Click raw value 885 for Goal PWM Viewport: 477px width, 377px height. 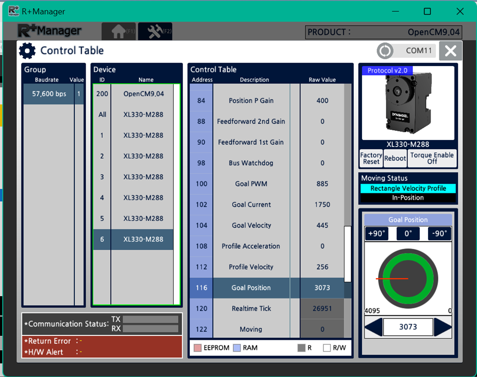tap(322, 184)
